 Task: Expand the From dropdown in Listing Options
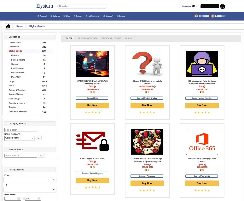point(30,180)
